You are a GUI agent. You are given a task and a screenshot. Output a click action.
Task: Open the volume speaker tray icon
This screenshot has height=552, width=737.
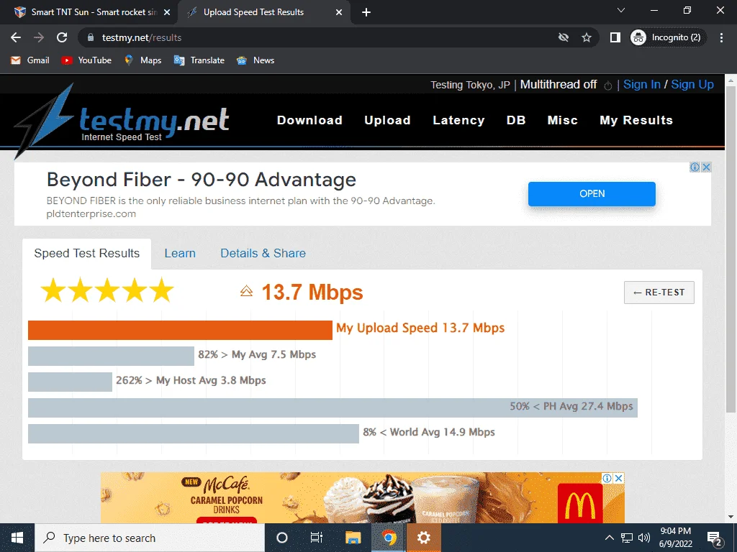(644, 538)
